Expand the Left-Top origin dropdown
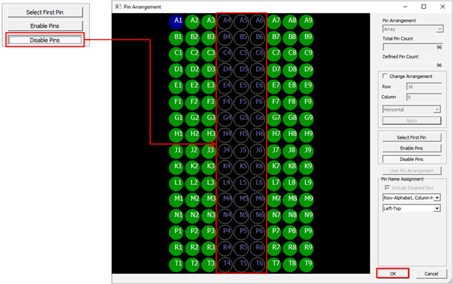The image size is (453, 284). coord(412,208)
